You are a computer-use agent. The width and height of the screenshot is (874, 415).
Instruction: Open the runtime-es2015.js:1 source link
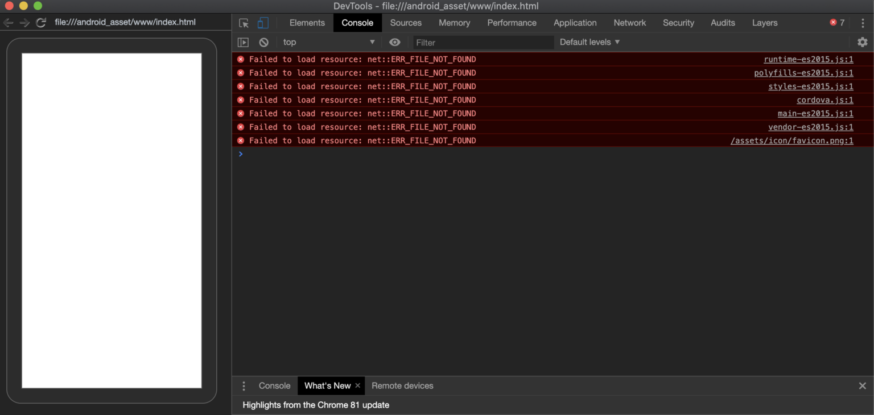[808, 59]
